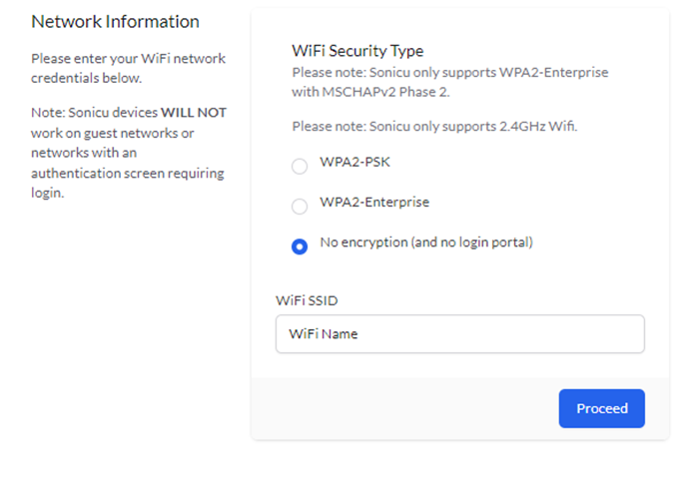
Task: Click the 'work on guest networks or' text
Action: pos(112,133)
